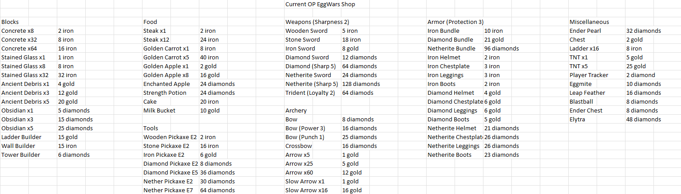
Task: Click the 'Milk Bucket' cell
Action: [170, 110]
